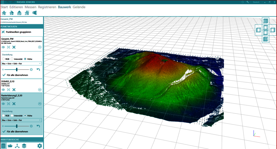Click the PUNKTWOLKEN panel header
The image size is (277, 149).
(21, 27)
